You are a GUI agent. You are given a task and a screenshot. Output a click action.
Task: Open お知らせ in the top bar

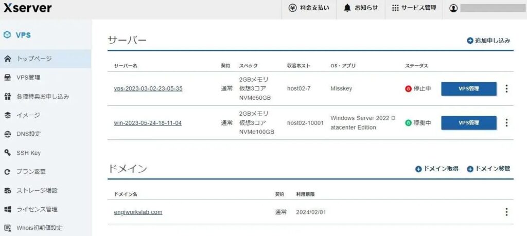(361, 8)
